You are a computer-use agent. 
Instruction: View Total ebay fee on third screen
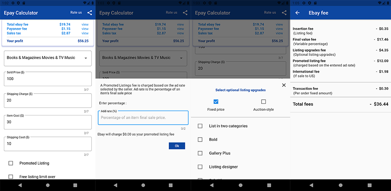coord(279,24)
